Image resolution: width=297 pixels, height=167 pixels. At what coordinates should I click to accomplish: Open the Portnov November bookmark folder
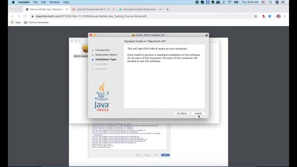pyautogui.click(x=37, y=22)
